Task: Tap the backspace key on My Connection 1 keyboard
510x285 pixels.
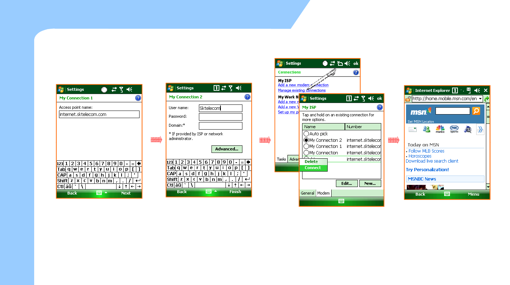Action: tap(139, 164)
